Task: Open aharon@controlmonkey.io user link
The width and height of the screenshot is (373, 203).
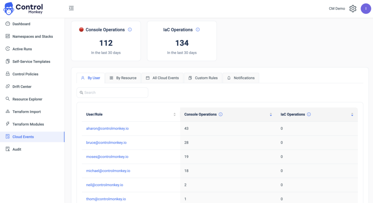Action: pos(107,129)
